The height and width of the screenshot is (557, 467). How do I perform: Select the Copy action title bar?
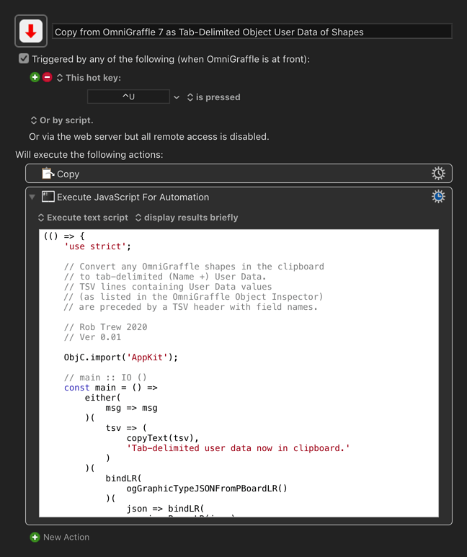[x=238, y=174]
